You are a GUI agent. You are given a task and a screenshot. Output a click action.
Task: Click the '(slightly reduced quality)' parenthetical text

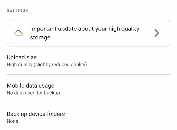coord(60,64)
